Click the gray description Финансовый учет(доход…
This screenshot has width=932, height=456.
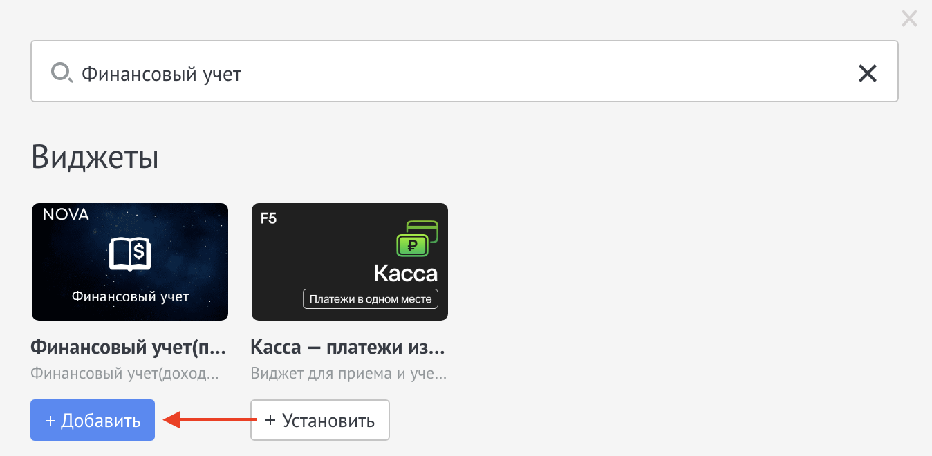tap(125, 374)
